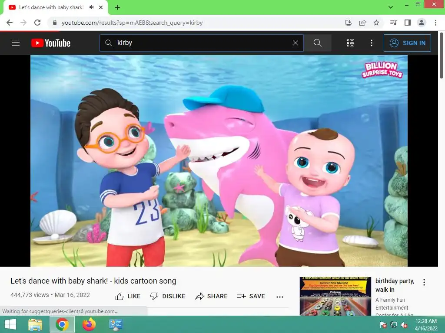Share the baby shark video

coord(212,296)
